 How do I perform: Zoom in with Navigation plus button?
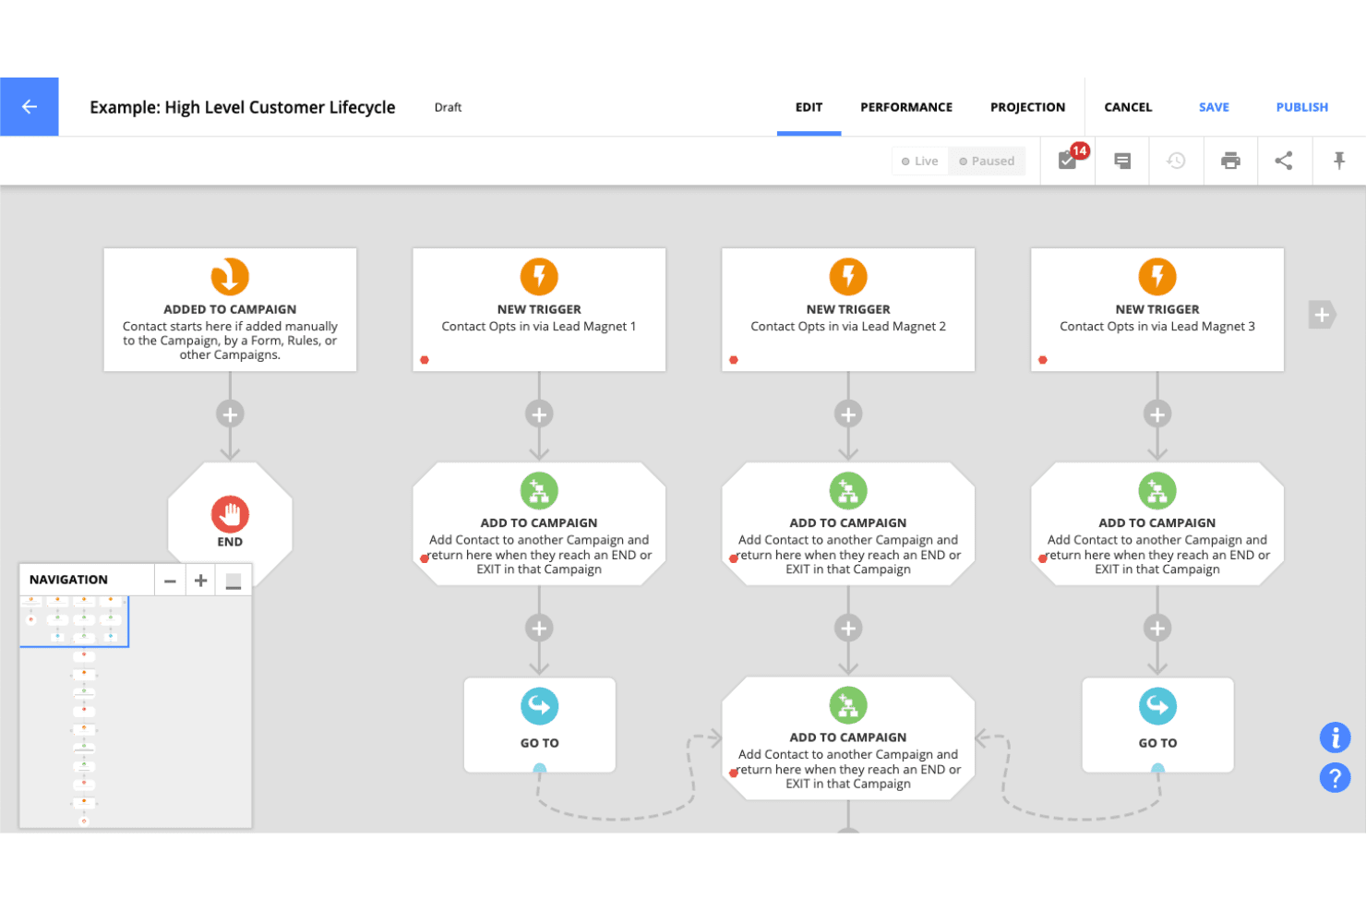(x=200, y=581)
